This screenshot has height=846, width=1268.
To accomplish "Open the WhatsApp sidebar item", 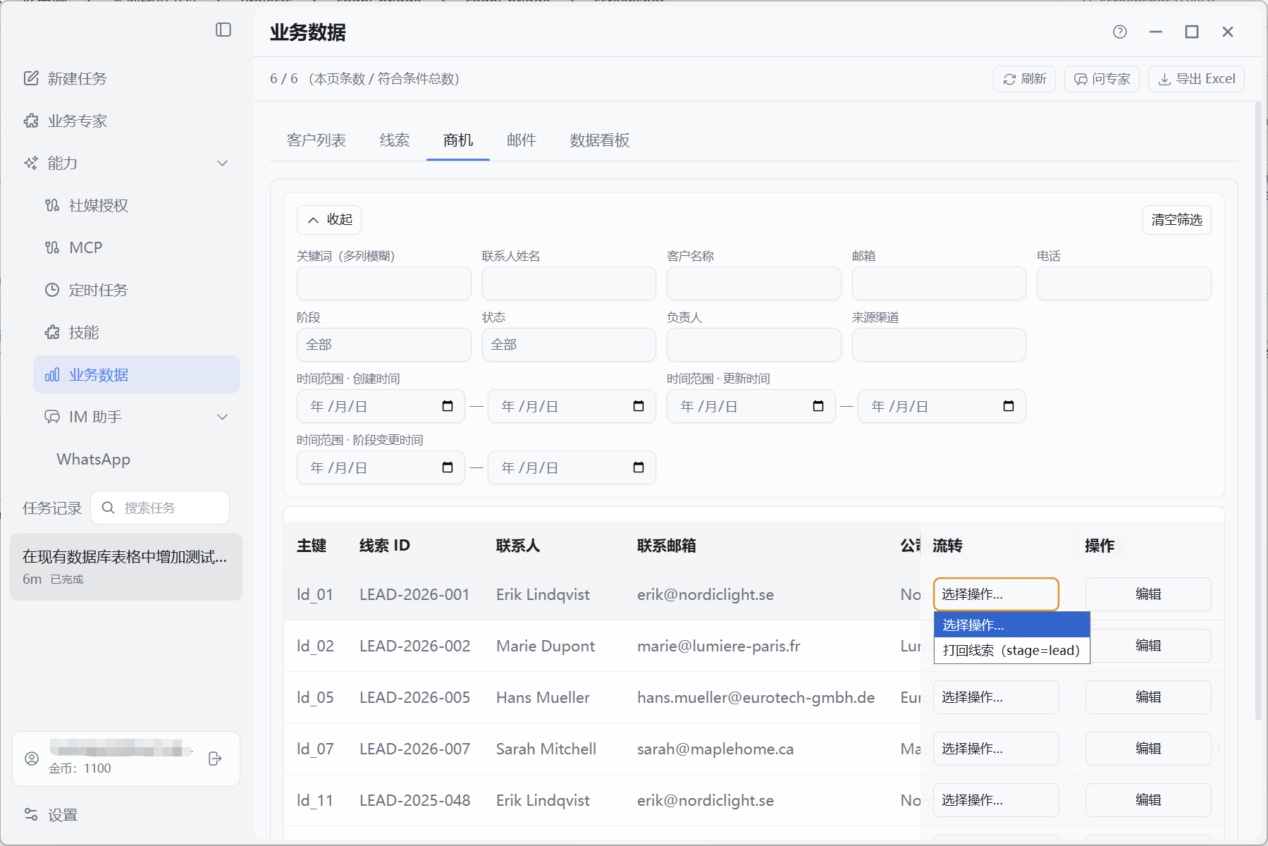I will click(93, 459).
